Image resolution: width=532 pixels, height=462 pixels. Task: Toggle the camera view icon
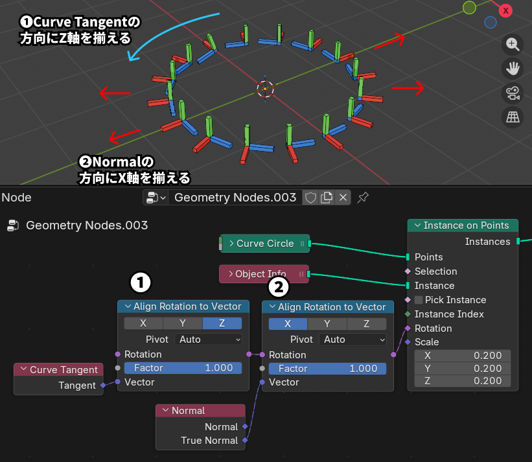point(513,93)
